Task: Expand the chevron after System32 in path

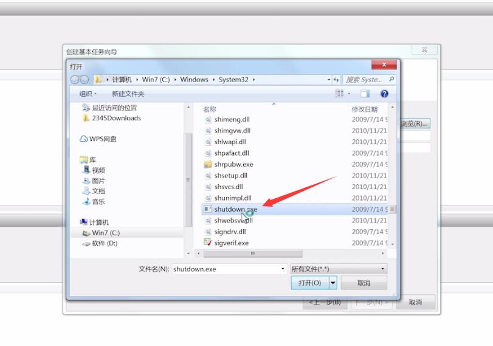Action: click(253, 80)
